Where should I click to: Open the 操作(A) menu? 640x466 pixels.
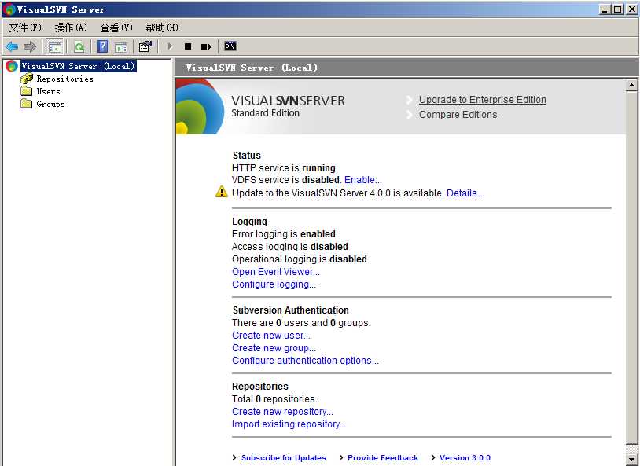[x=71, y=28]
